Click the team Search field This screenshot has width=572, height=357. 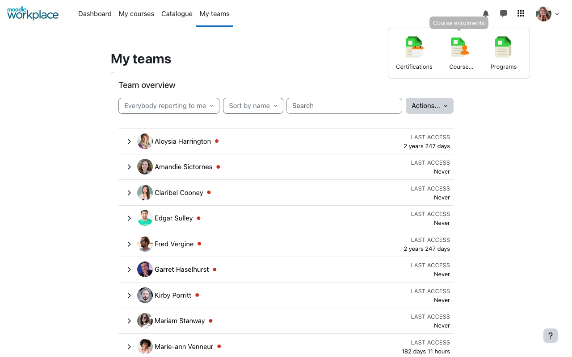pyautogui.click(x=344, y=106)
